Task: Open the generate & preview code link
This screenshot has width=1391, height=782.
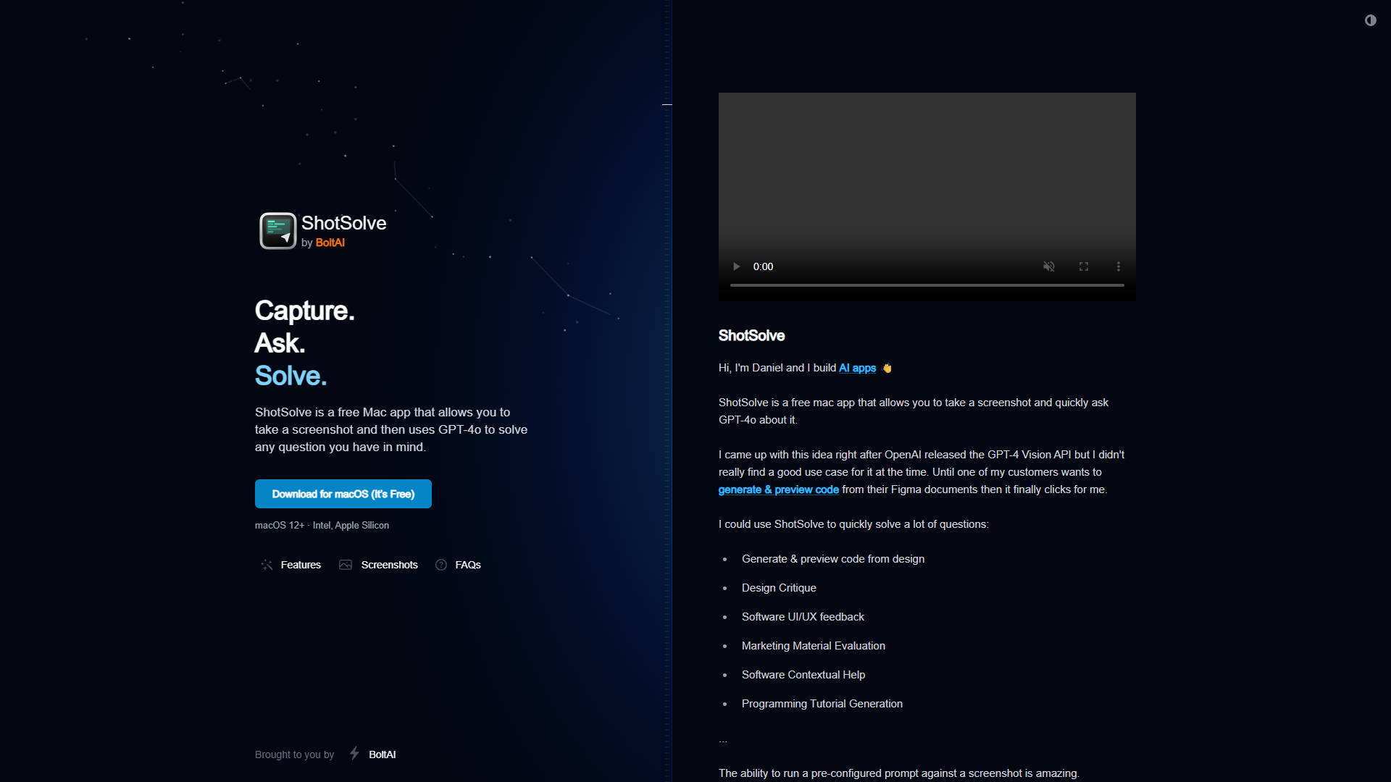Action: (x=779, y=489)
